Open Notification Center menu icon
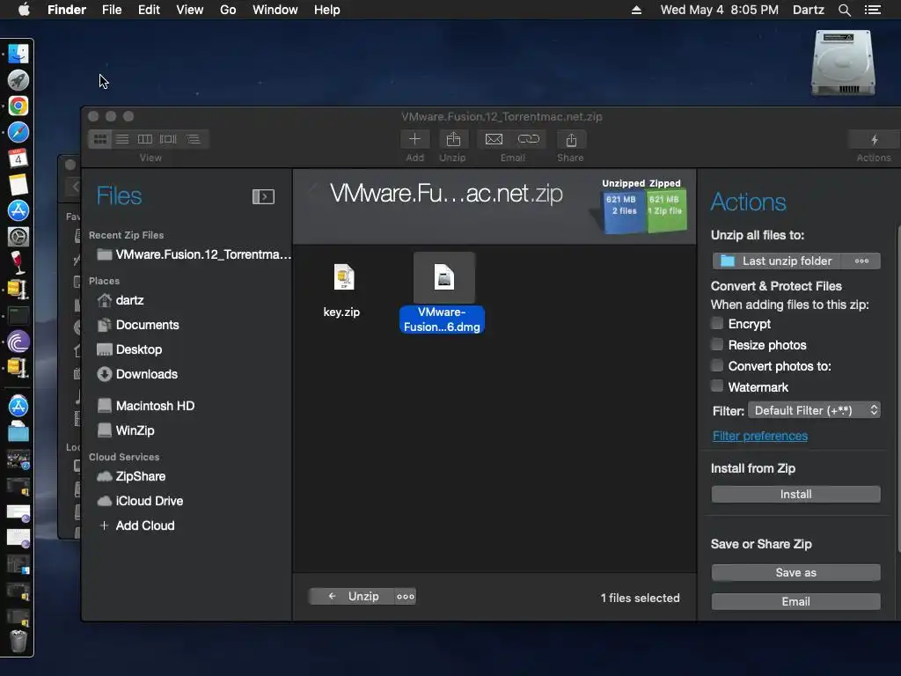 point(872,10)
